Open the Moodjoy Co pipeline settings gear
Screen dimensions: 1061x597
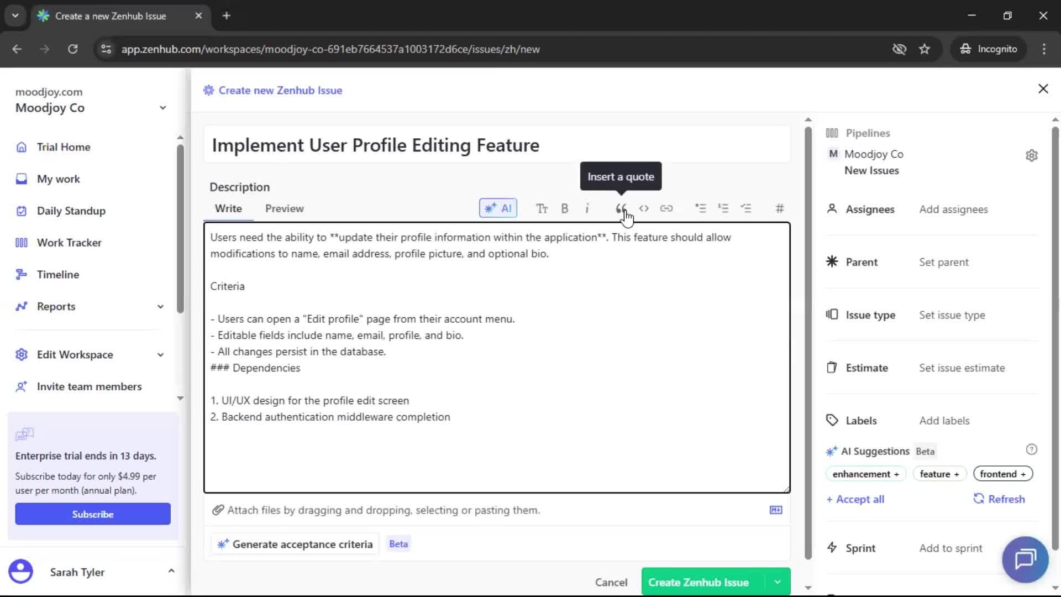pyautogui.click(x=1032, y=155)
